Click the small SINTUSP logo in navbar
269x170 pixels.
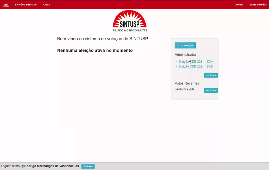pos(6,5)
